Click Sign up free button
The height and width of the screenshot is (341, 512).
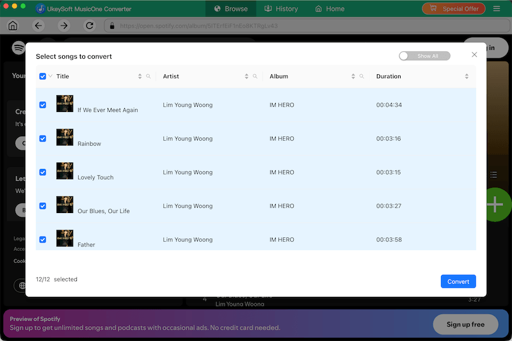click(465, 324)
